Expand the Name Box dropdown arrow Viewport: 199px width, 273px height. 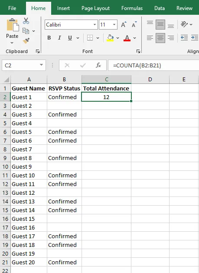41,65
